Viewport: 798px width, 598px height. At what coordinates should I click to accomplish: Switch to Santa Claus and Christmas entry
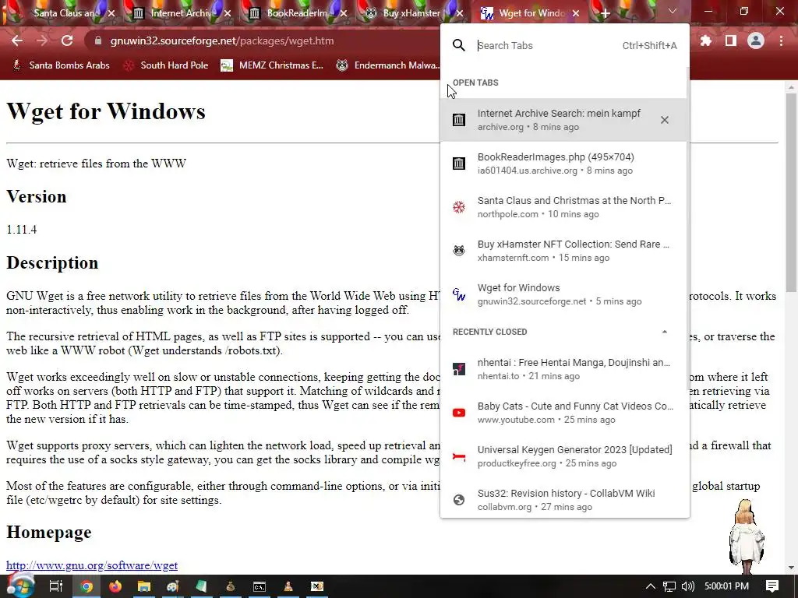563,207
